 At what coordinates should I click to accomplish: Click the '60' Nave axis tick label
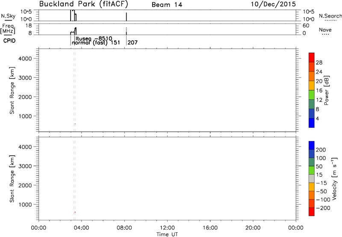pyautogui.click(x=306, y=26)
